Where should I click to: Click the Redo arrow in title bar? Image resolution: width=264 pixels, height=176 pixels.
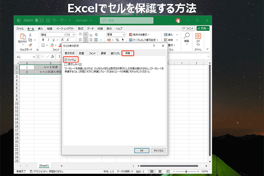[62, 20]
